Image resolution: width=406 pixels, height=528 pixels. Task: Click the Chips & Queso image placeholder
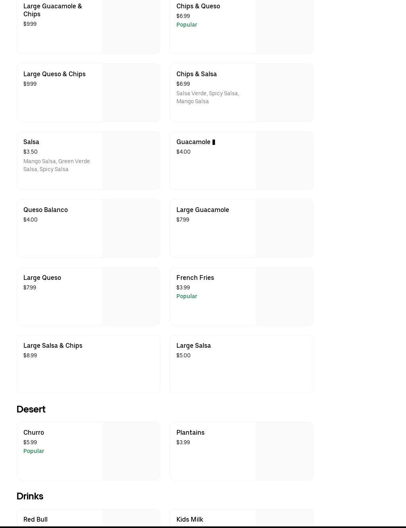coord(284,27)
